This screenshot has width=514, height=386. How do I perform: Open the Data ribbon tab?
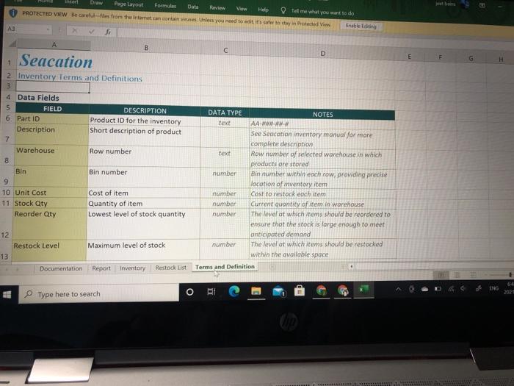tap(192, 7)
